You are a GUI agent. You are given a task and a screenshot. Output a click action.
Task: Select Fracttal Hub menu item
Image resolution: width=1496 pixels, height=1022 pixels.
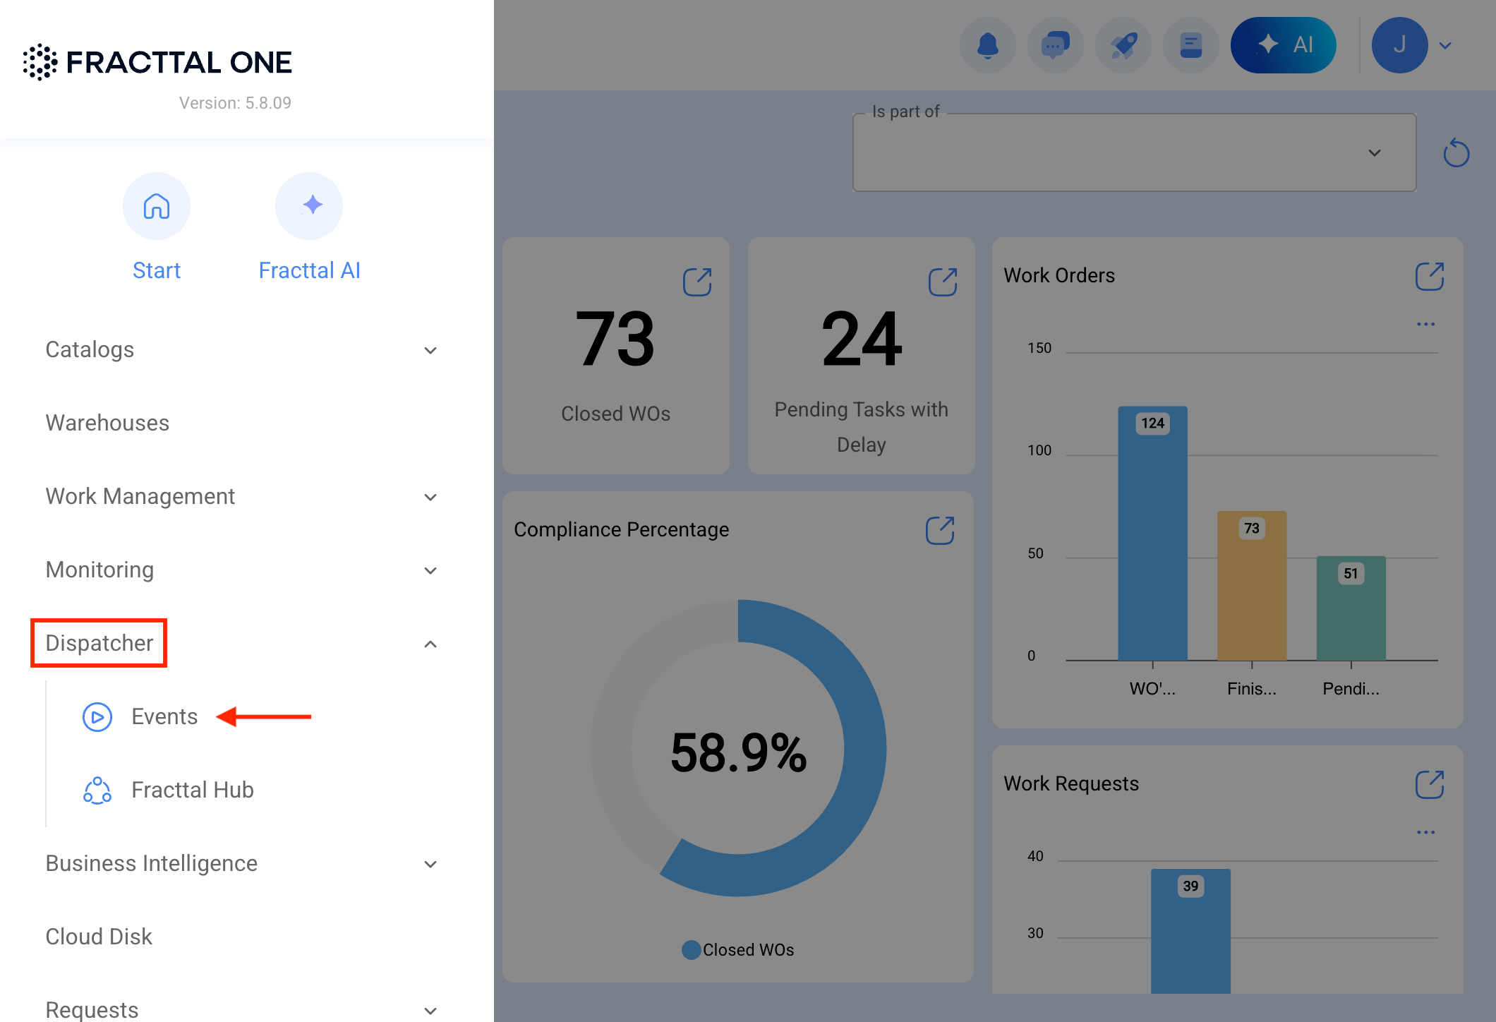click(193, 790)
